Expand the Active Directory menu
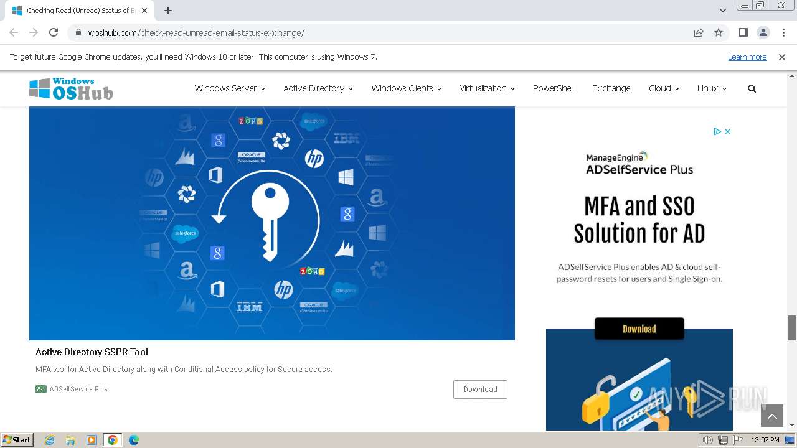 point(318,88)
